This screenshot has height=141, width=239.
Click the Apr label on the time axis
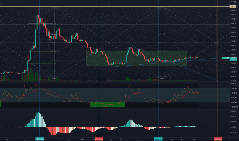tap(194, 139)
